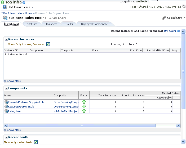Click the Total Instances column header
Screen dimensions: 186x148
coord(103,95)
